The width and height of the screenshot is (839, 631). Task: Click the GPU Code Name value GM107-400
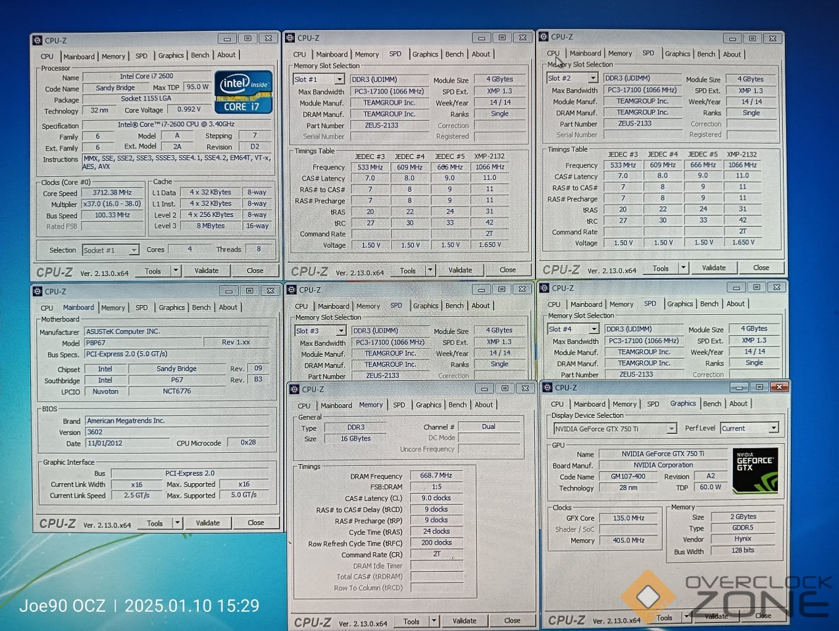[x=628, y=477]
